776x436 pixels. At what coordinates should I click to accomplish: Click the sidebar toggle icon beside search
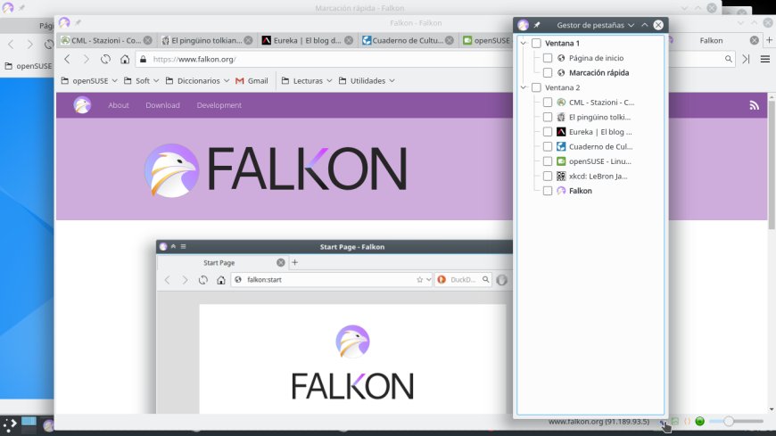click(x=747, y=60)
